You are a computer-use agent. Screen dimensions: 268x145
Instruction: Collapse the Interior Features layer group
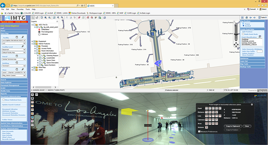click(32, 43)
